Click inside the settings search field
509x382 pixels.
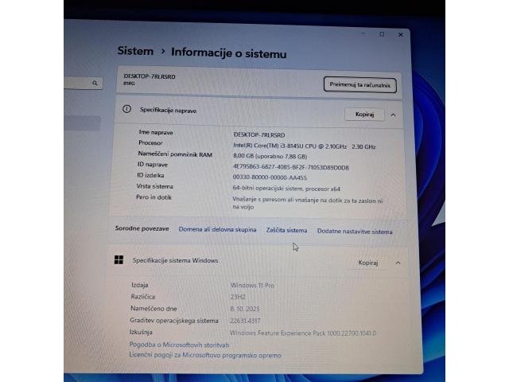coord(78,83)
